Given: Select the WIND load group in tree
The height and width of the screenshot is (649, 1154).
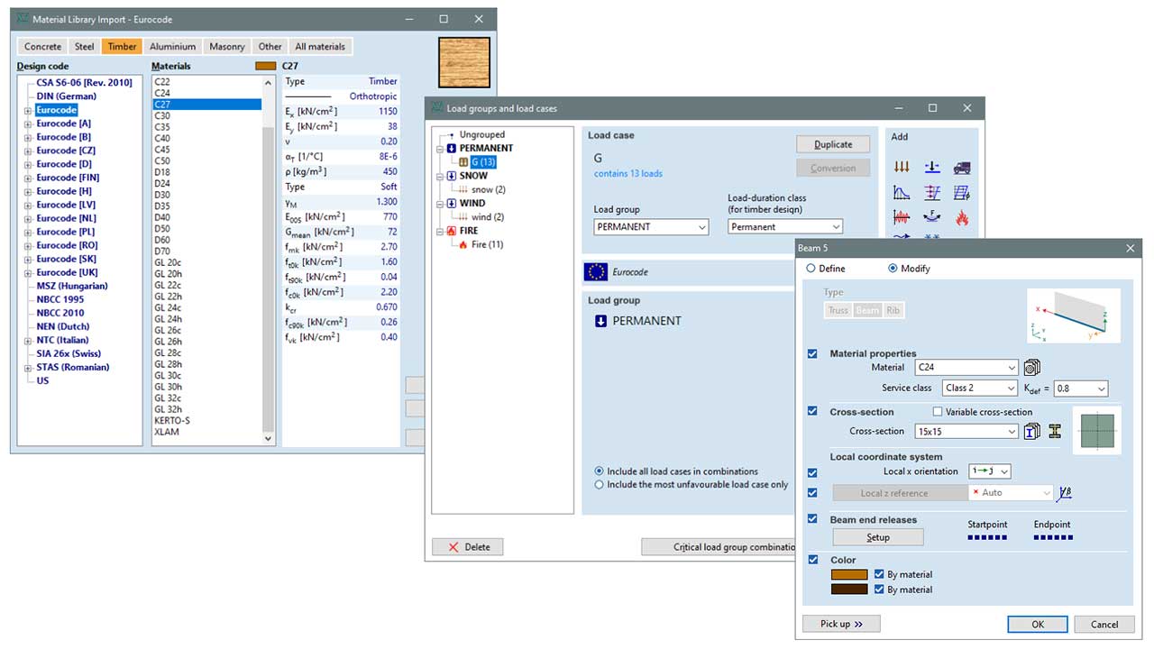Looking at the screenshot, I should 472,204.
